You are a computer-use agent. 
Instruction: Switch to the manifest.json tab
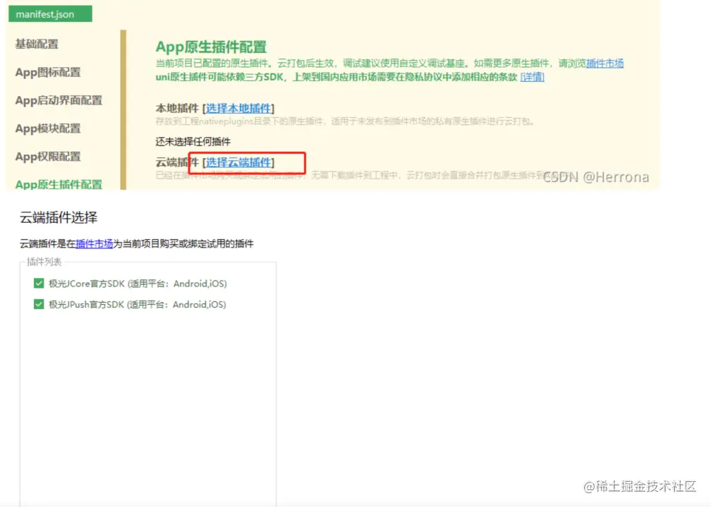(49, 13)
